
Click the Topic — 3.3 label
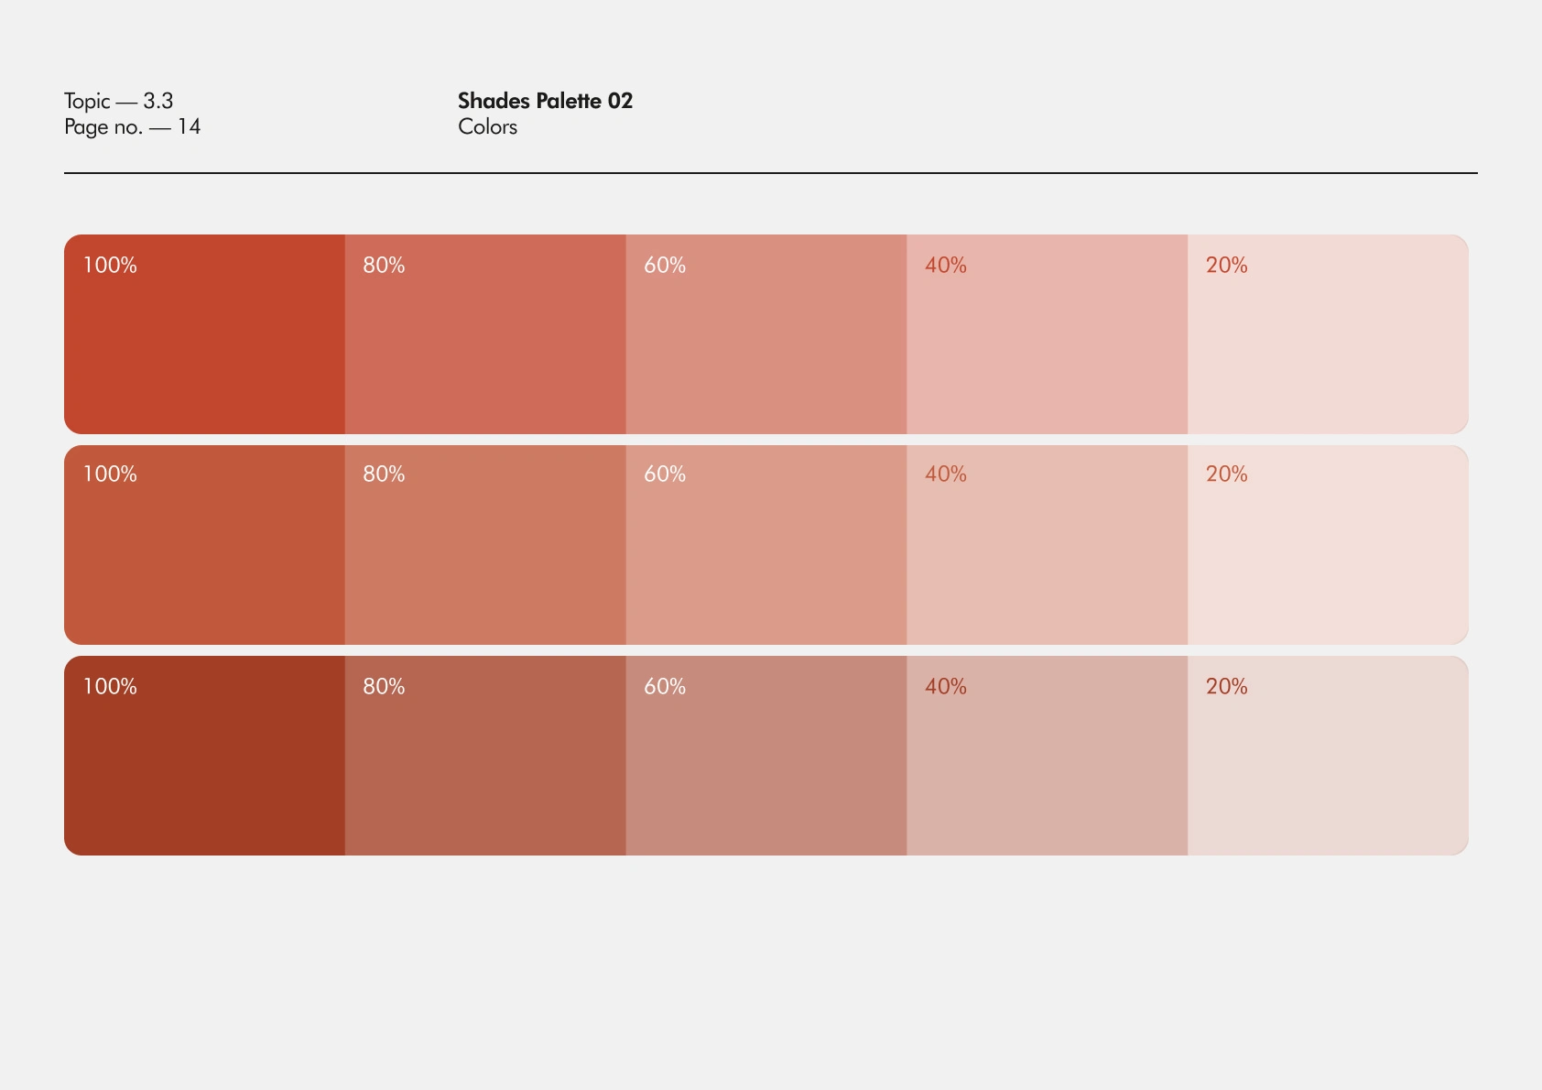[x=118, y=101]
